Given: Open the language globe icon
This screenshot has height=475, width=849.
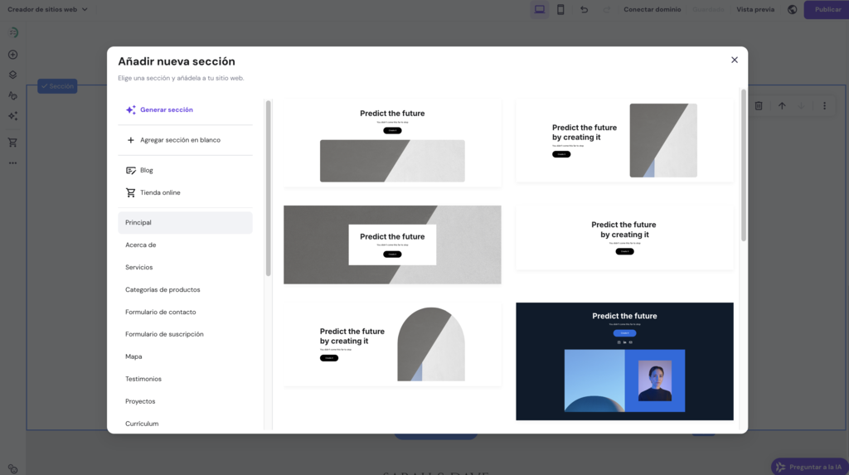Looking at the screenshot, I should (x=792, y=10).
